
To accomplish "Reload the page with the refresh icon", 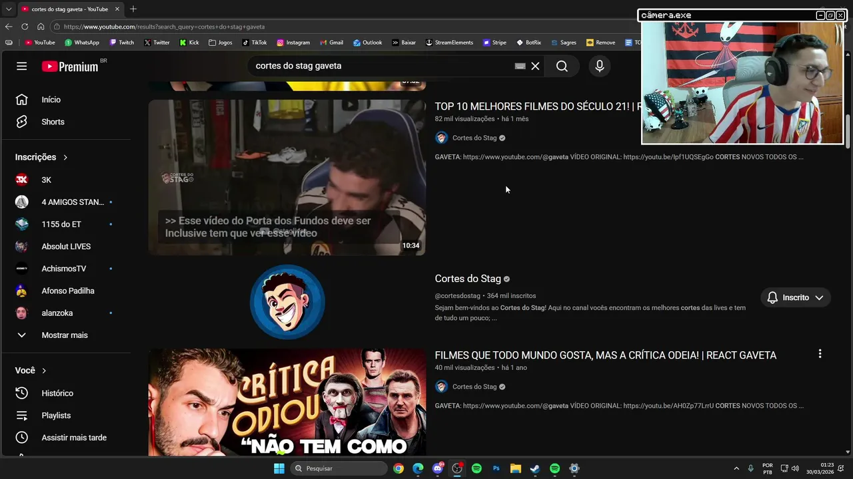I will click(25, 27).
